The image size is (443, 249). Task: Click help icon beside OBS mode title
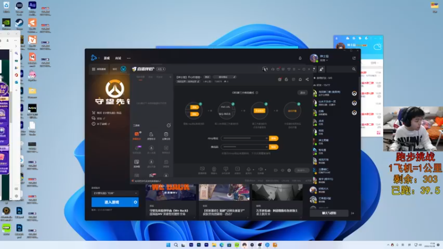tap(257, 92)
